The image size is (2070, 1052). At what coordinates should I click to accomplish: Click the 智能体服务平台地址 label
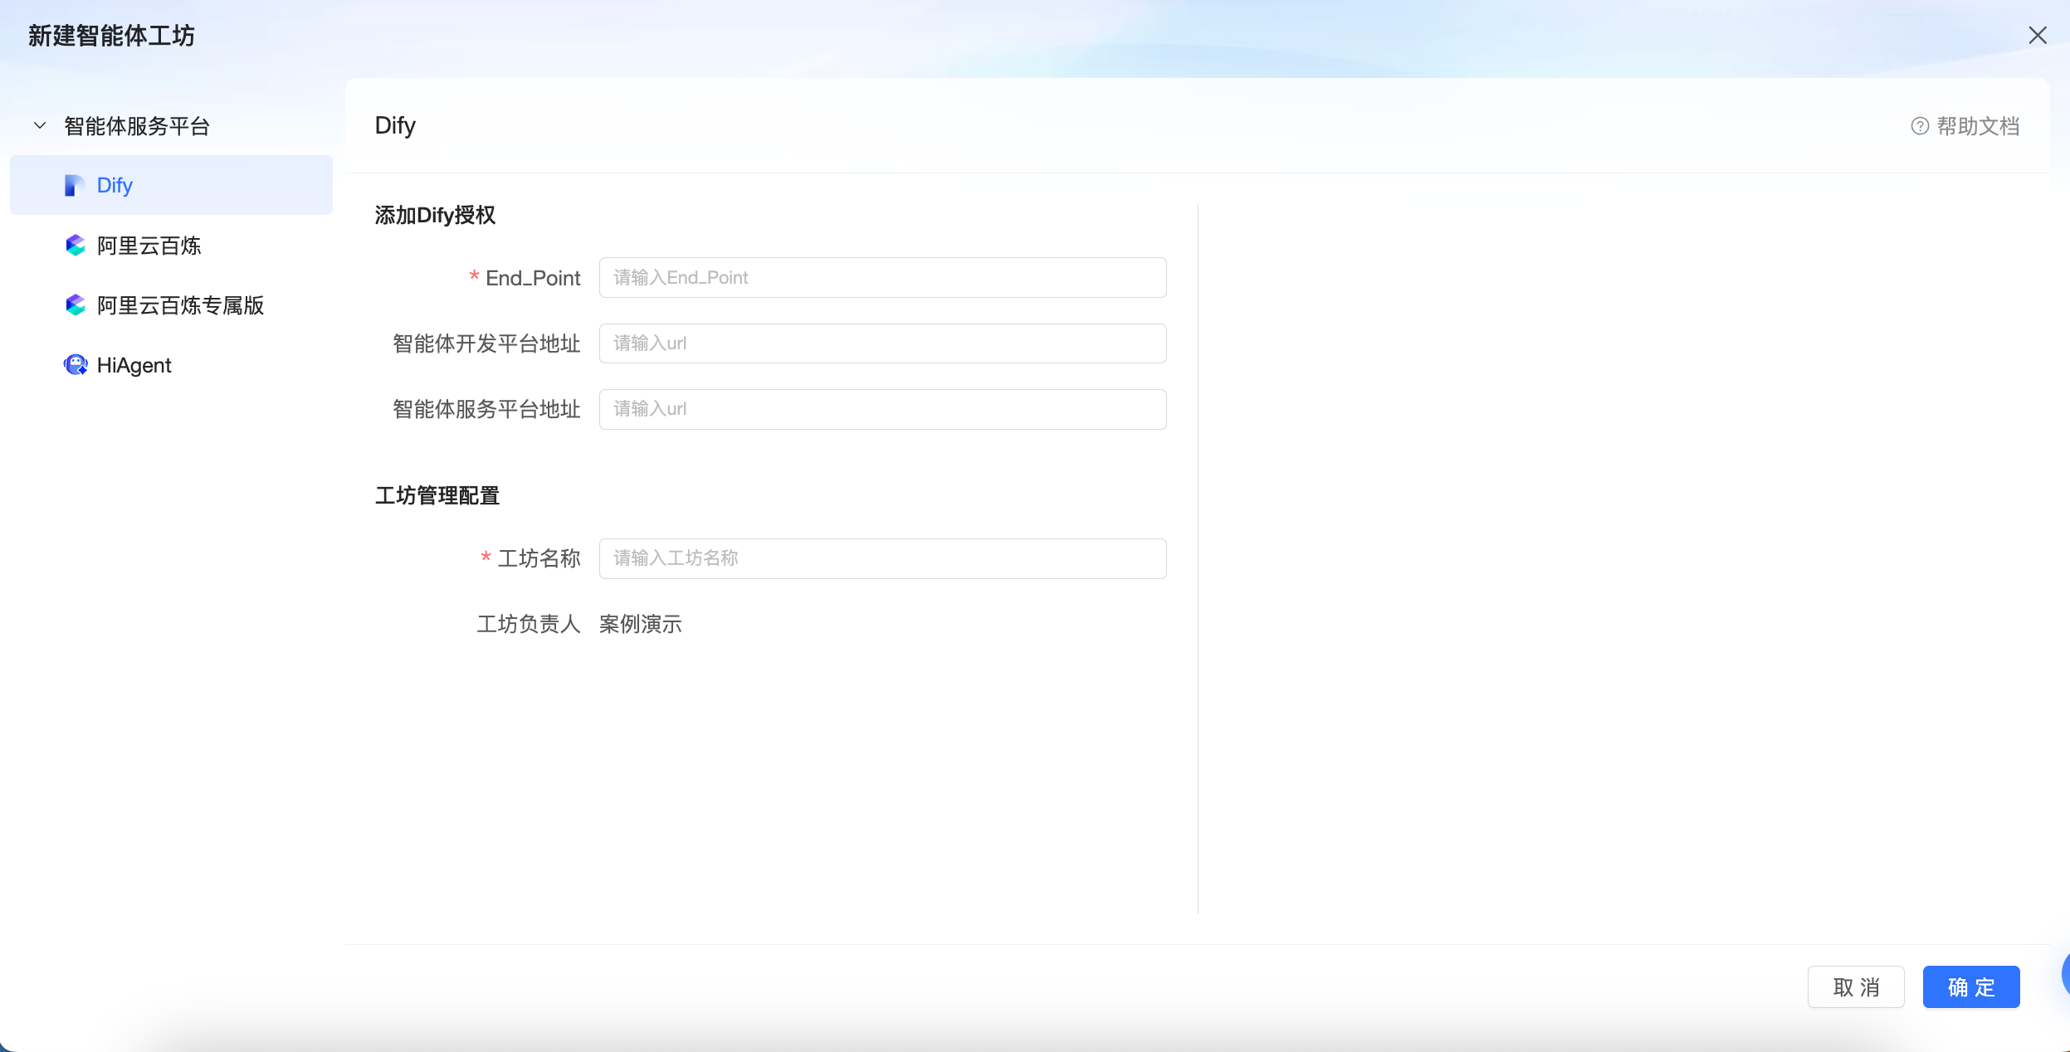point(486,410)
